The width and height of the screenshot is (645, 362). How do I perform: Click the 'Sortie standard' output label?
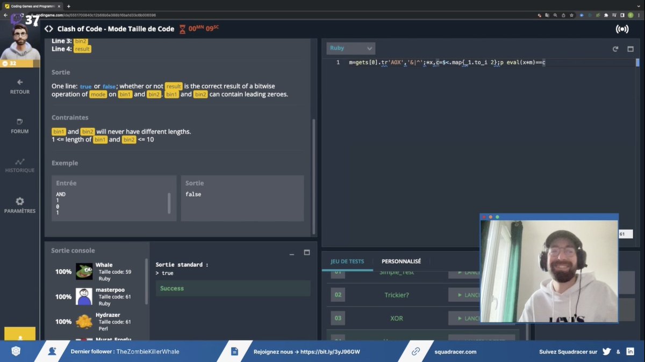pos(182,265)
